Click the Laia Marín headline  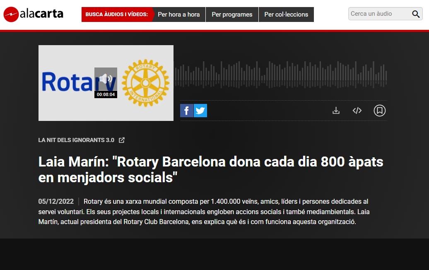click(211, 170)
